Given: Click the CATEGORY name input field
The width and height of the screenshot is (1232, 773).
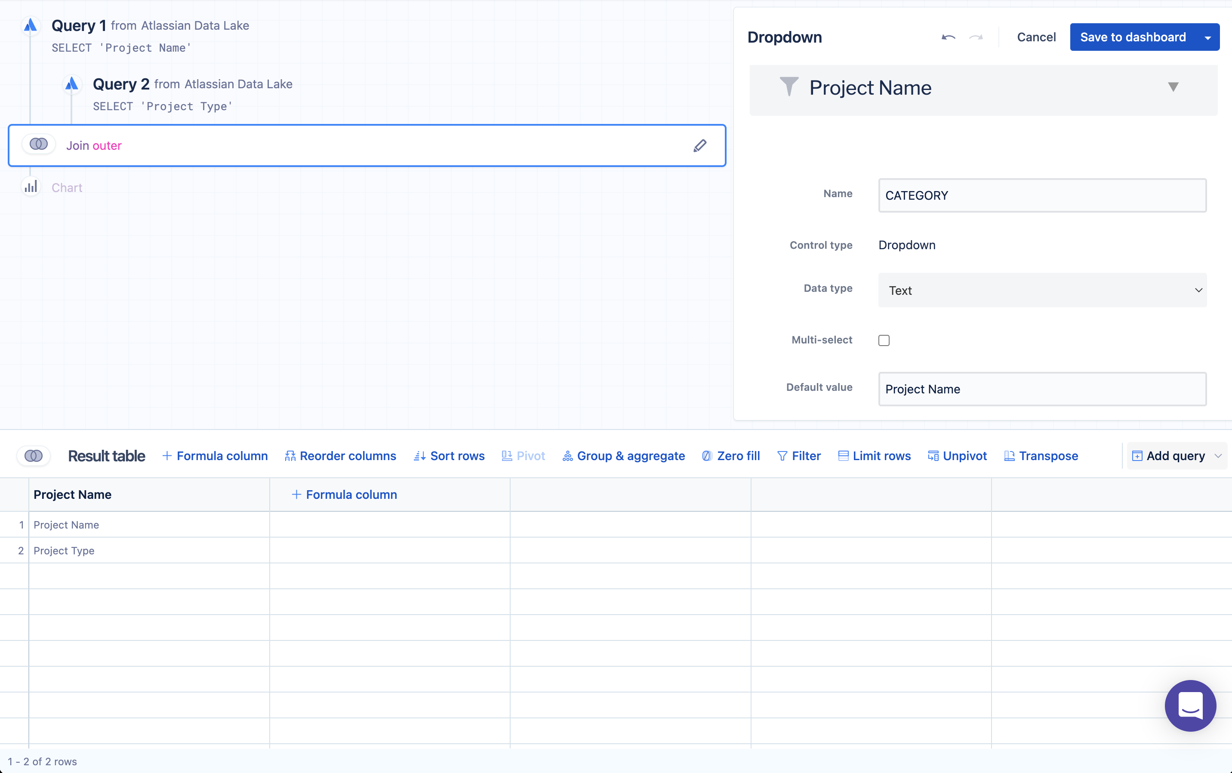Looking at the screenshot, I should pyautogui.click(x=1042, y=195).
